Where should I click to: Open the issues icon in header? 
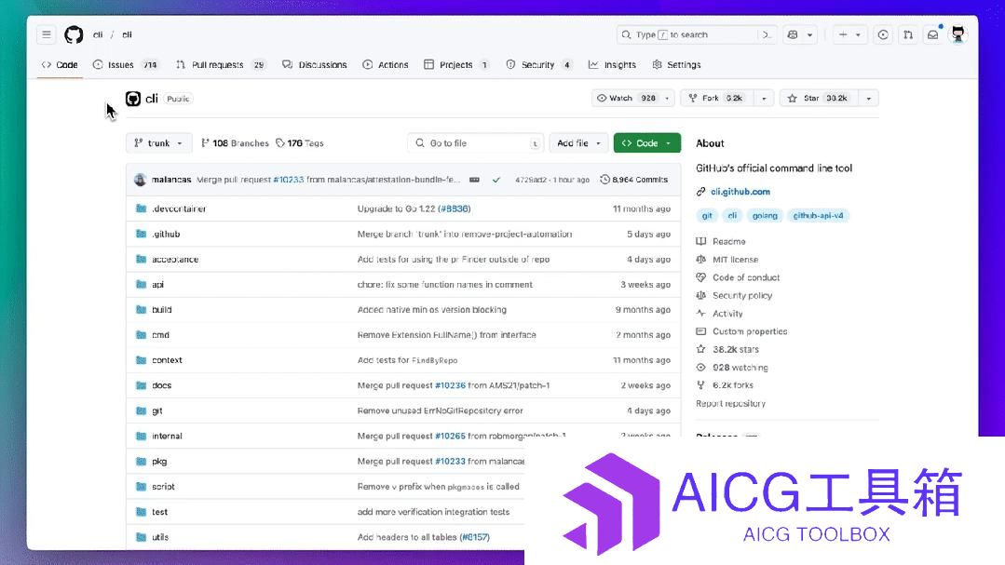click(883, 34)
